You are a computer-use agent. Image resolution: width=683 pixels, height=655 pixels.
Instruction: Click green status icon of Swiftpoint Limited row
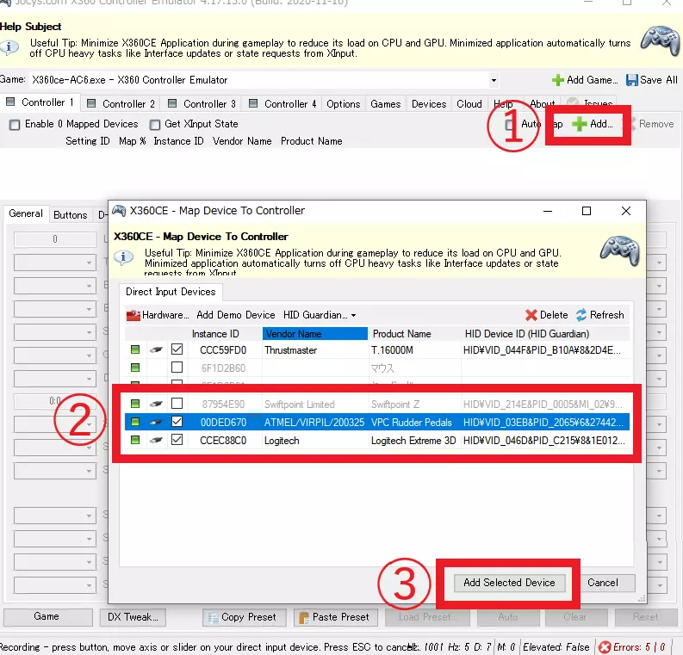coord(135,404)
